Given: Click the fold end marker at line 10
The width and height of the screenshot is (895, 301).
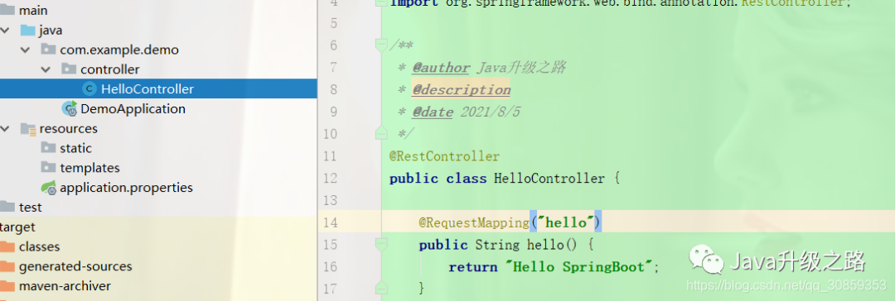Looking at the screenshot, I should (x=381, y=134).
